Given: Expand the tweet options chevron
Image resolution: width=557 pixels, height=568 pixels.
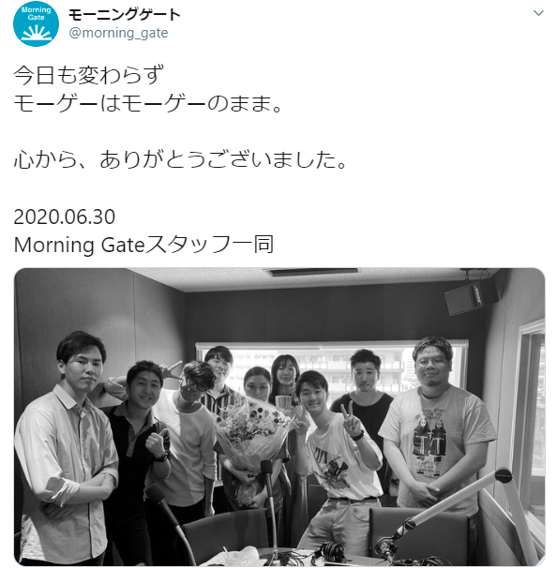Looking at the screenshot, I should 538,13.
